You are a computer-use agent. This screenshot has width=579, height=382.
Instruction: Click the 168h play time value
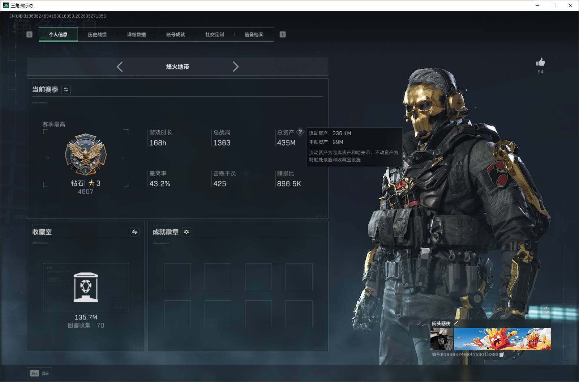pyautogui.click(x=158, y=143)
